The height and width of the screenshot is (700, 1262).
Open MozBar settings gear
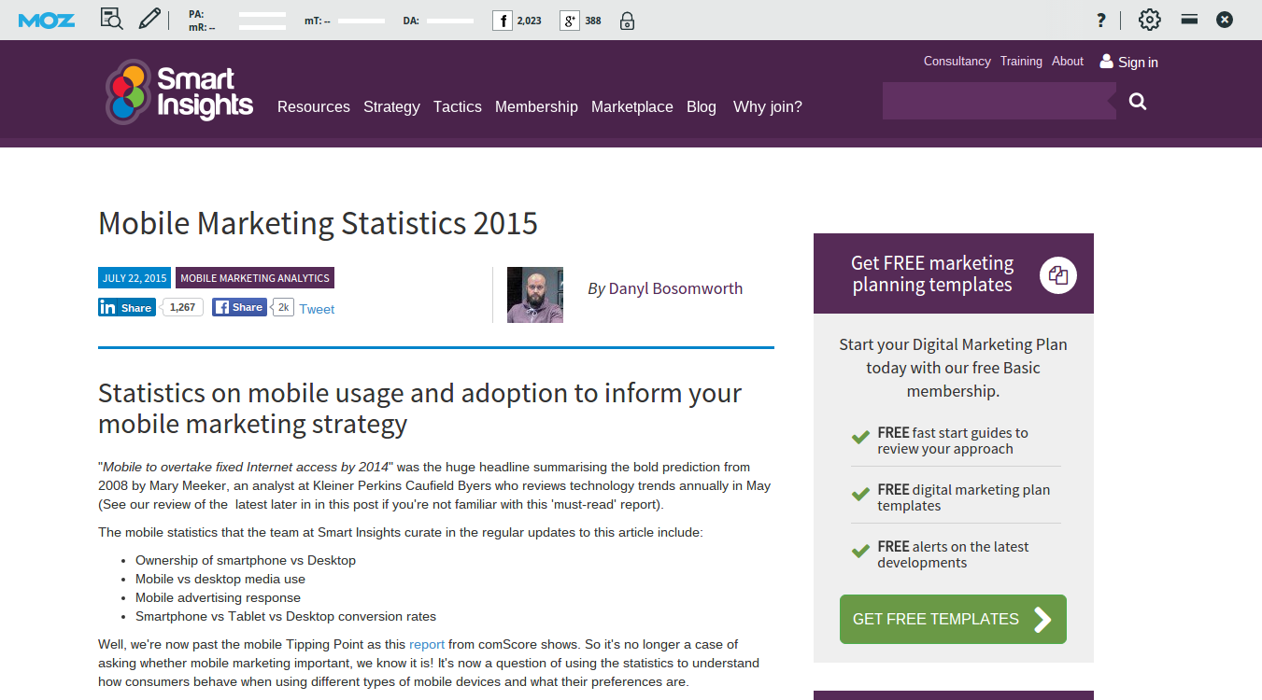(1149, 20)
